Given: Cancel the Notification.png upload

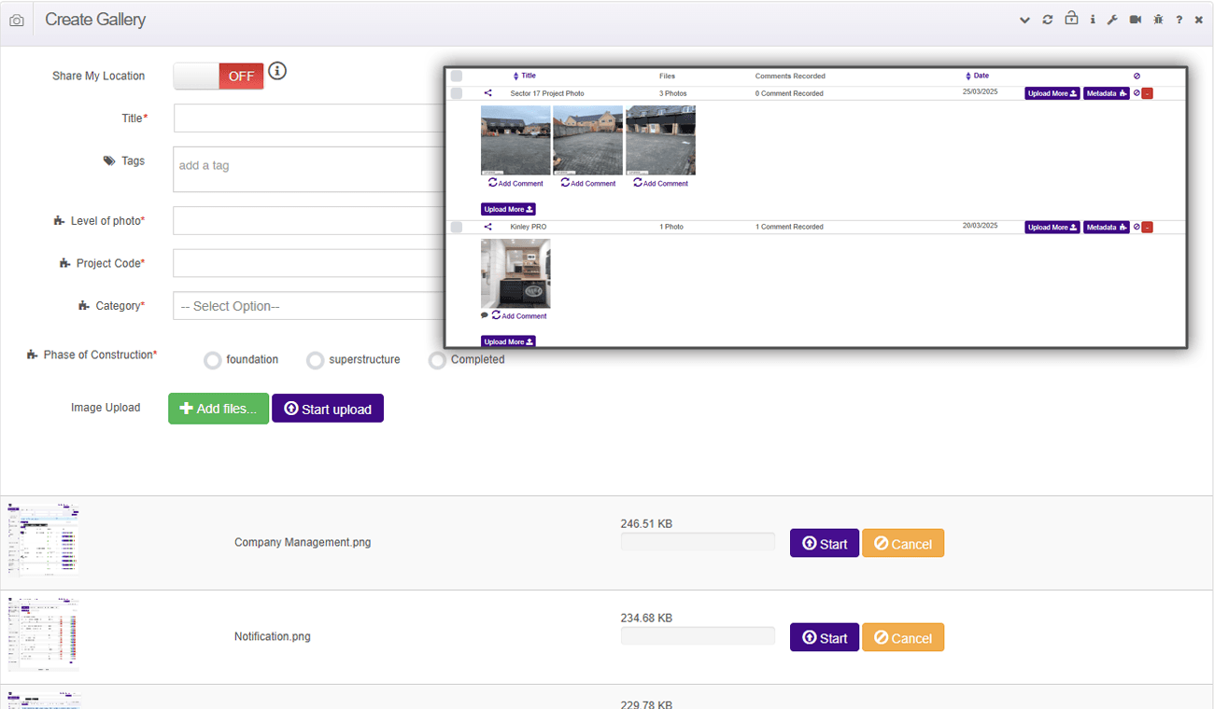Looking at the screenshot, I should coord(902,638).
